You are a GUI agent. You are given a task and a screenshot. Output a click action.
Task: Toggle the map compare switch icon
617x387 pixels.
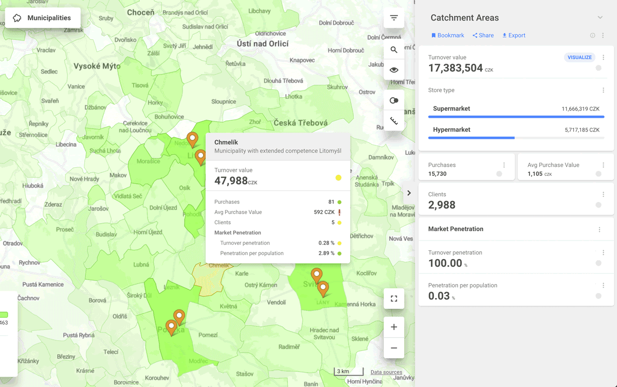pyautogui.click(x=394, y=101)
